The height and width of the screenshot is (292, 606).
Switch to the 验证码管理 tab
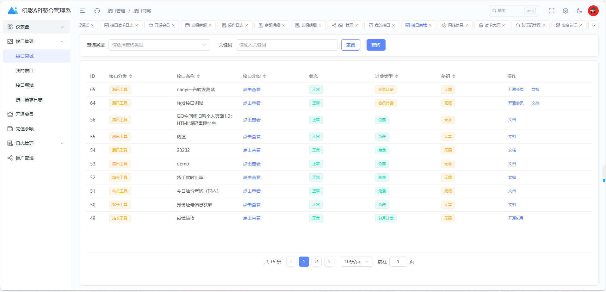531,25
